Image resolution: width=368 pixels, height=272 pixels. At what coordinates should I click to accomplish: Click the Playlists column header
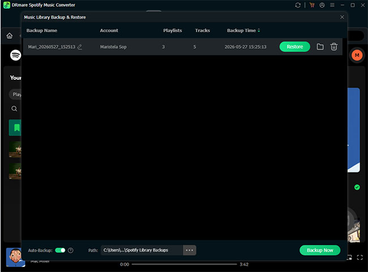pyautogui.click(x=173, y=31)
